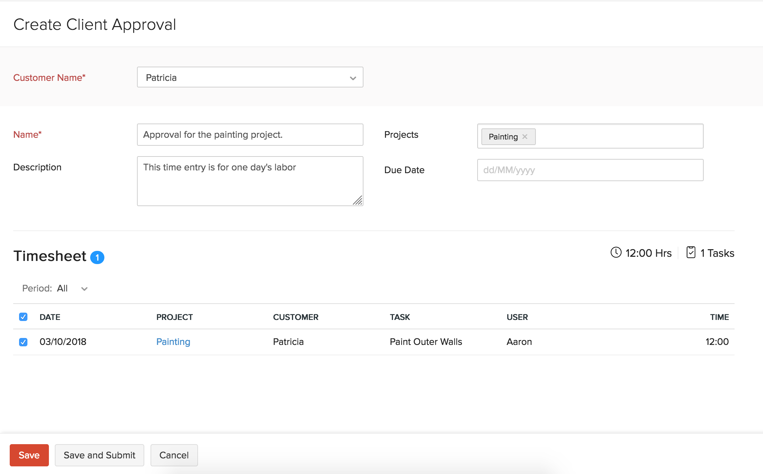Image resolution: width=763 pixels, height=474 pixels.
Task: Click the tasks clipboard icon beside 1 Tasks
Action: click(x=691, y=253)
